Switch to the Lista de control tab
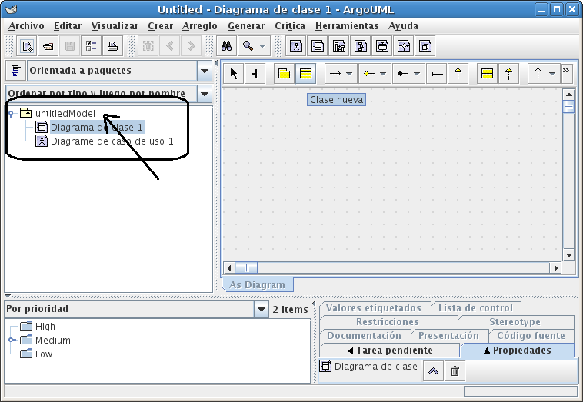Screen dimensions: 583x402 (x=475, y=308)
